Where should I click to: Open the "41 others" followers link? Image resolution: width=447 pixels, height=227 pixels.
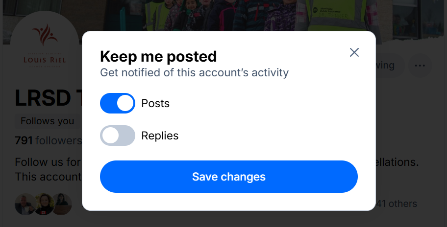[x=396, y=204]
